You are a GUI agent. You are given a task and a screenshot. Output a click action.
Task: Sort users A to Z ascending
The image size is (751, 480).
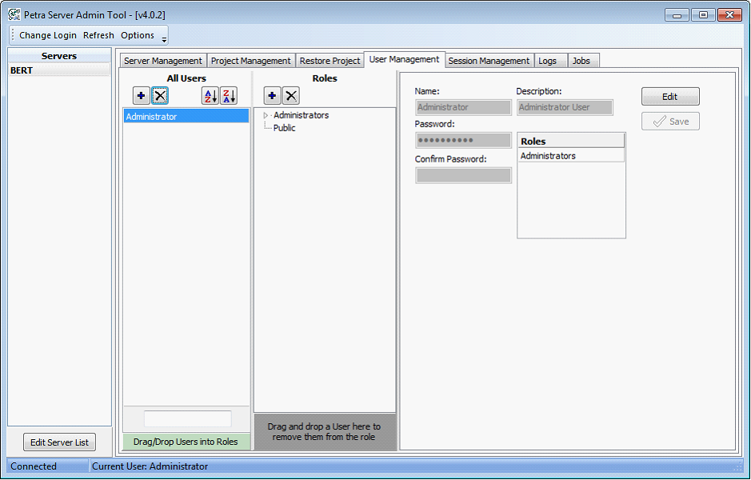click(210, 96)
